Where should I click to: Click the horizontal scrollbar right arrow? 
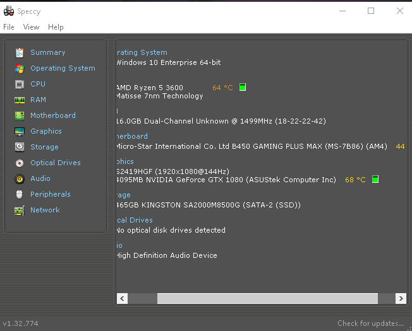point(401,298)
